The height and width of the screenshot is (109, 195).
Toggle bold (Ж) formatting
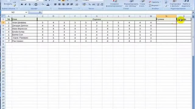[x=22, y=5]
